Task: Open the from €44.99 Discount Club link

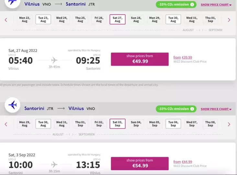Action: (183, 162)
